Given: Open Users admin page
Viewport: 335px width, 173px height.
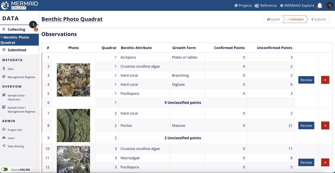Looking at the screenshot, I should pyautogui.click(x=11, y=138).
